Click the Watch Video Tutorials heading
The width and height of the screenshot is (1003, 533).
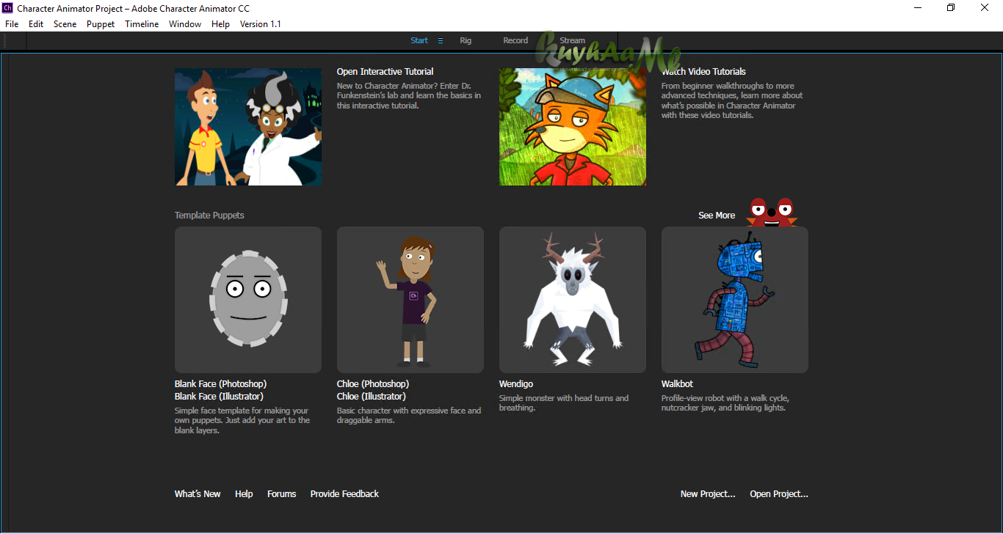[x=703, y=72]
